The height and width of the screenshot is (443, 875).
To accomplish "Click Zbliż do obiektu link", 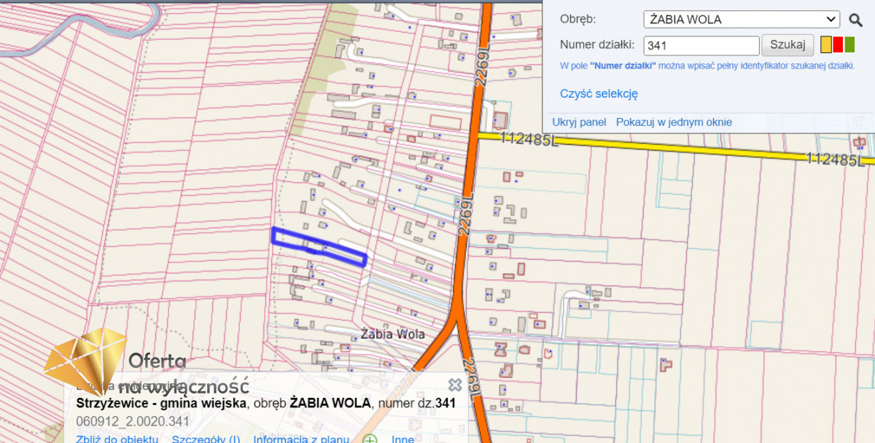I will (x=117, y=439).
